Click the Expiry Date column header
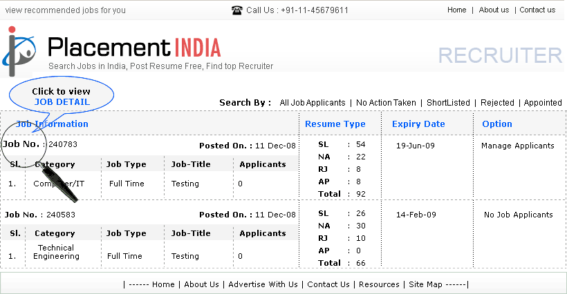Viewport: 567px width, 294px height. point(418,124)
